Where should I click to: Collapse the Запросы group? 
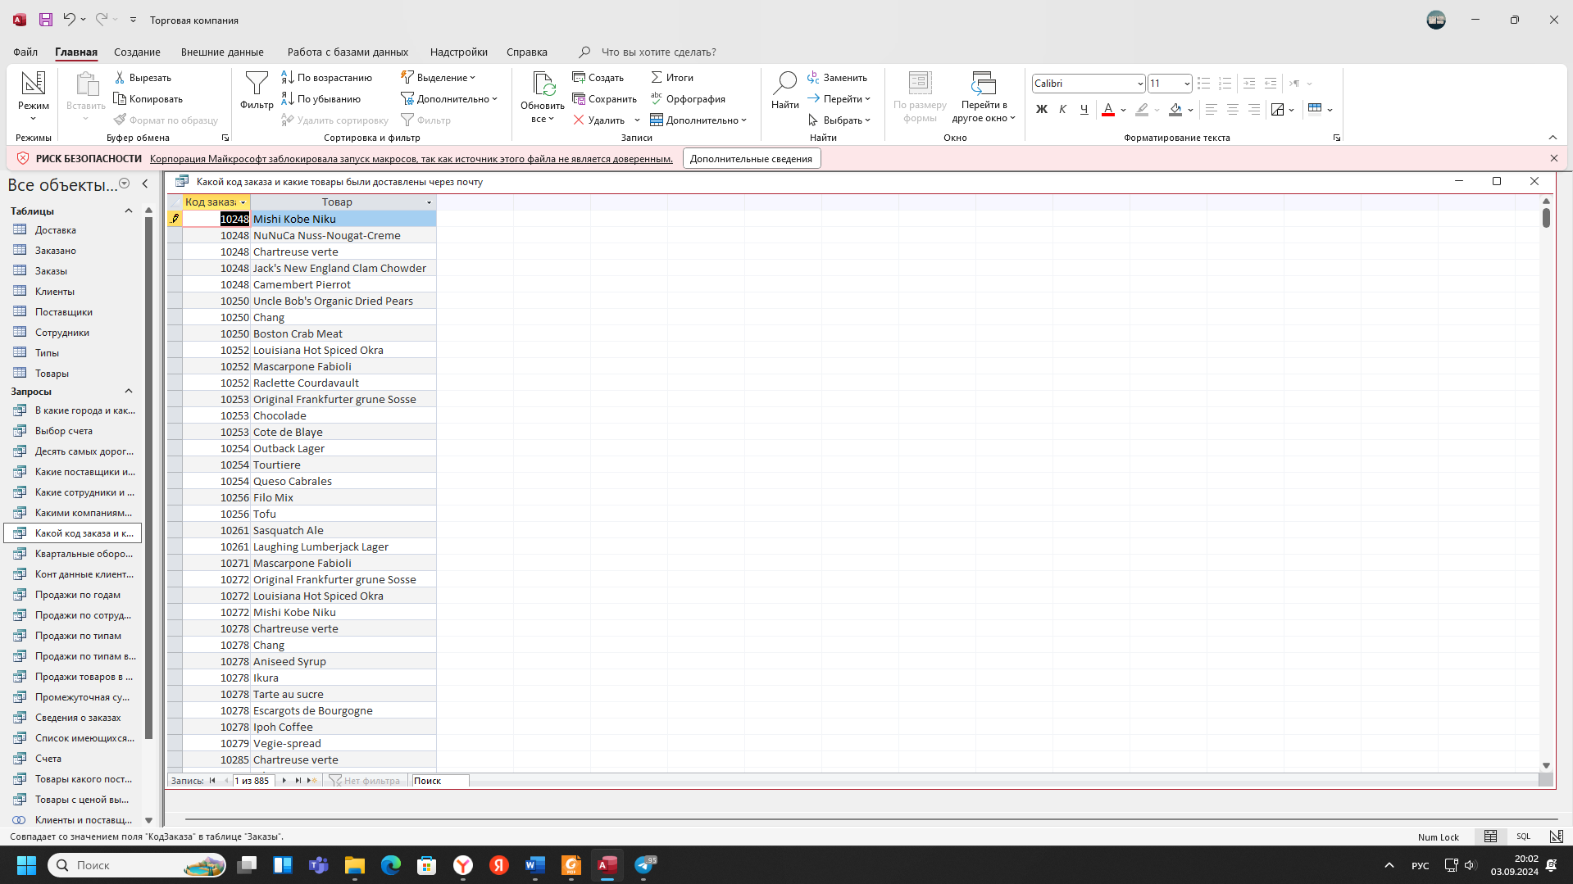128,392
